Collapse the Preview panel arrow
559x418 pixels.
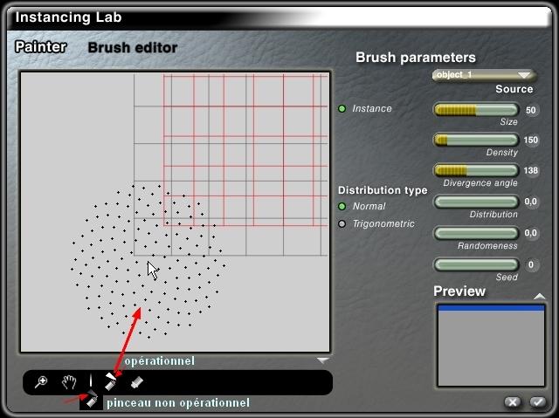[540, 296]
